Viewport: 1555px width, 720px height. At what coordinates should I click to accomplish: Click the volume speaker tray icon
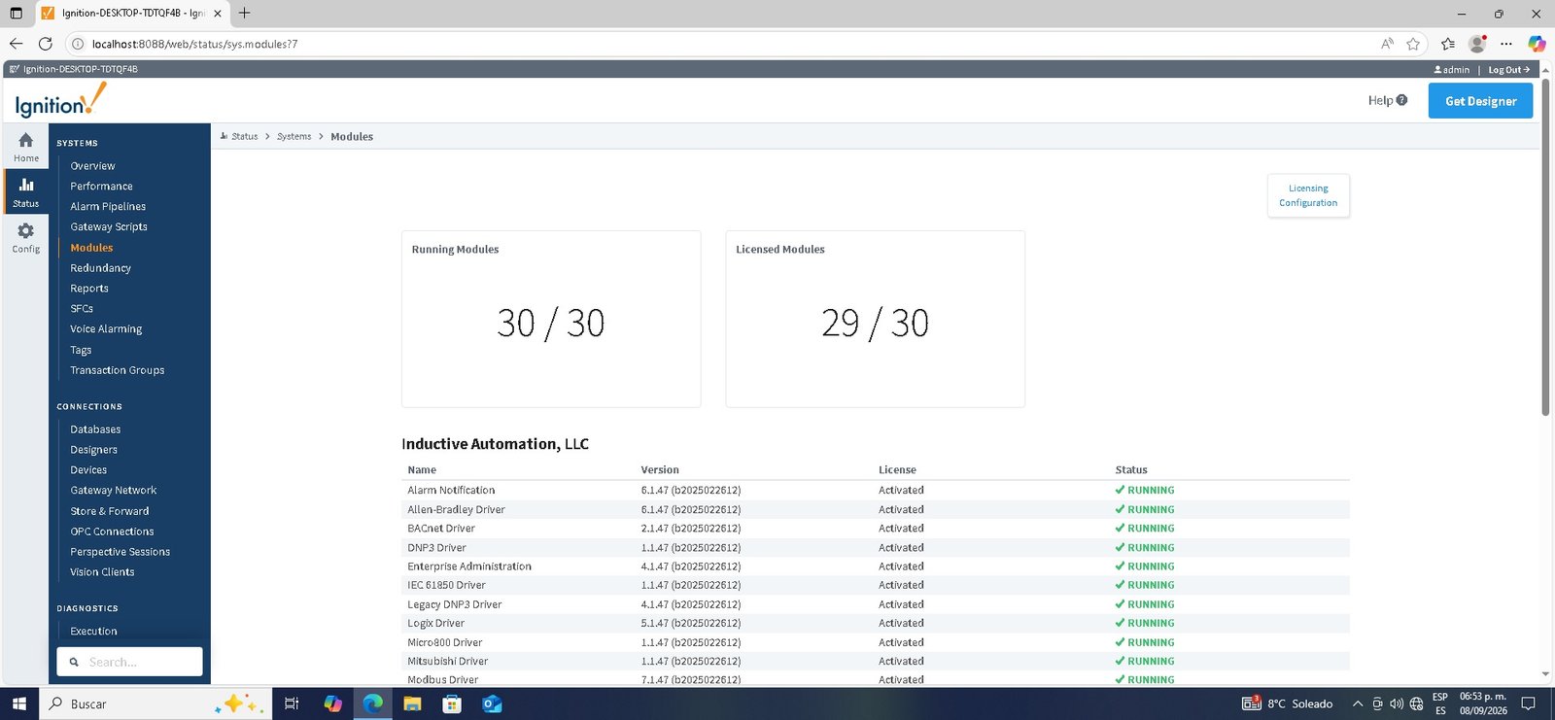[x=1397, y=703]
